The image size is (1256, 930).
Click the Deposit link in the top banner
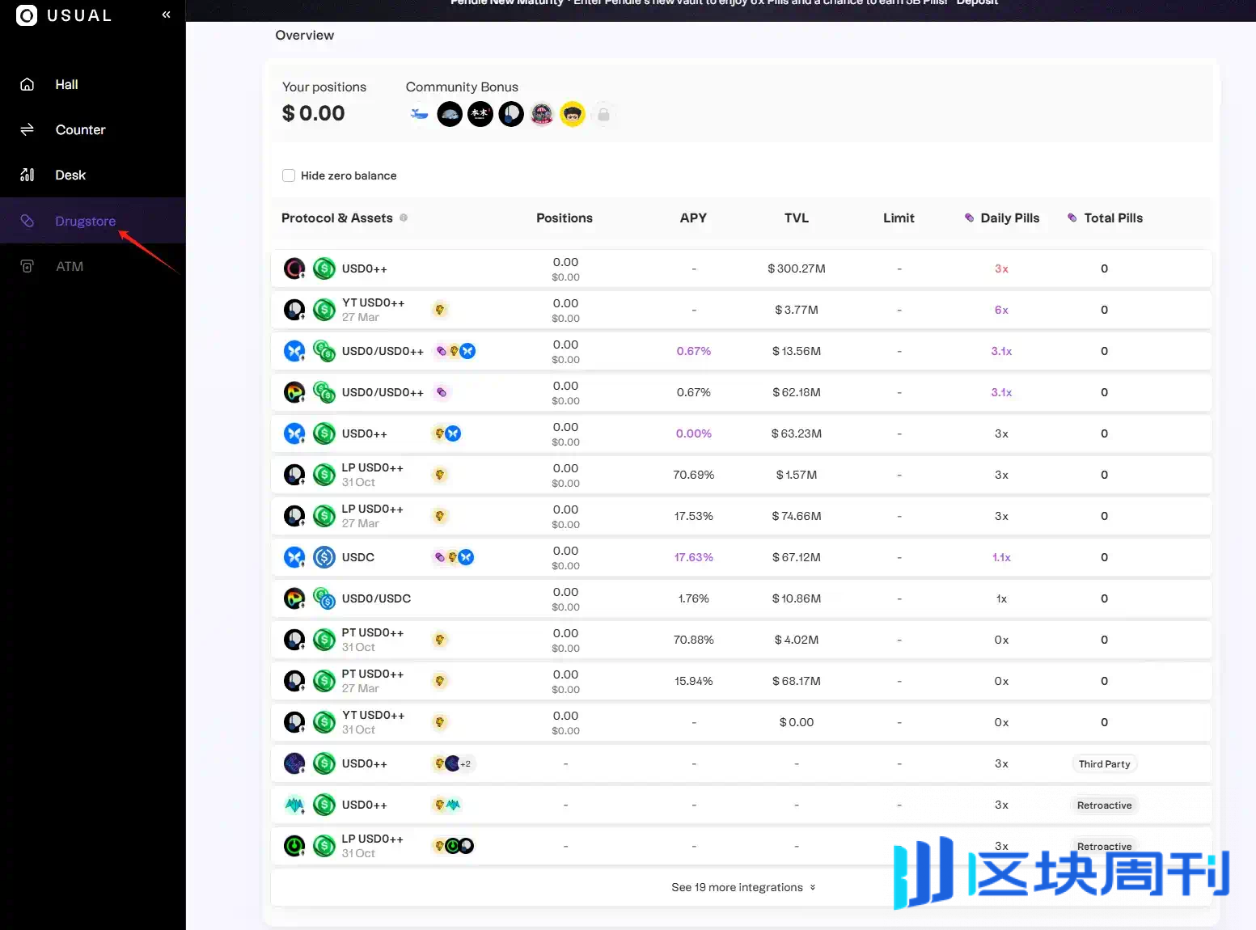(977, 3)
